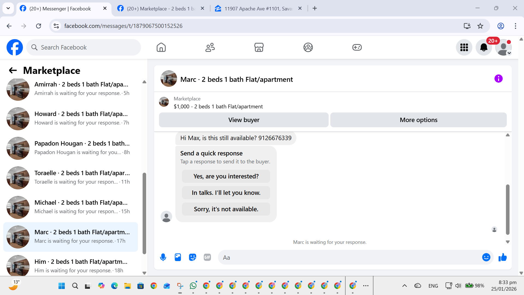
Task: Open the Facebook menu grid icon
Action: tap(464, 47)
